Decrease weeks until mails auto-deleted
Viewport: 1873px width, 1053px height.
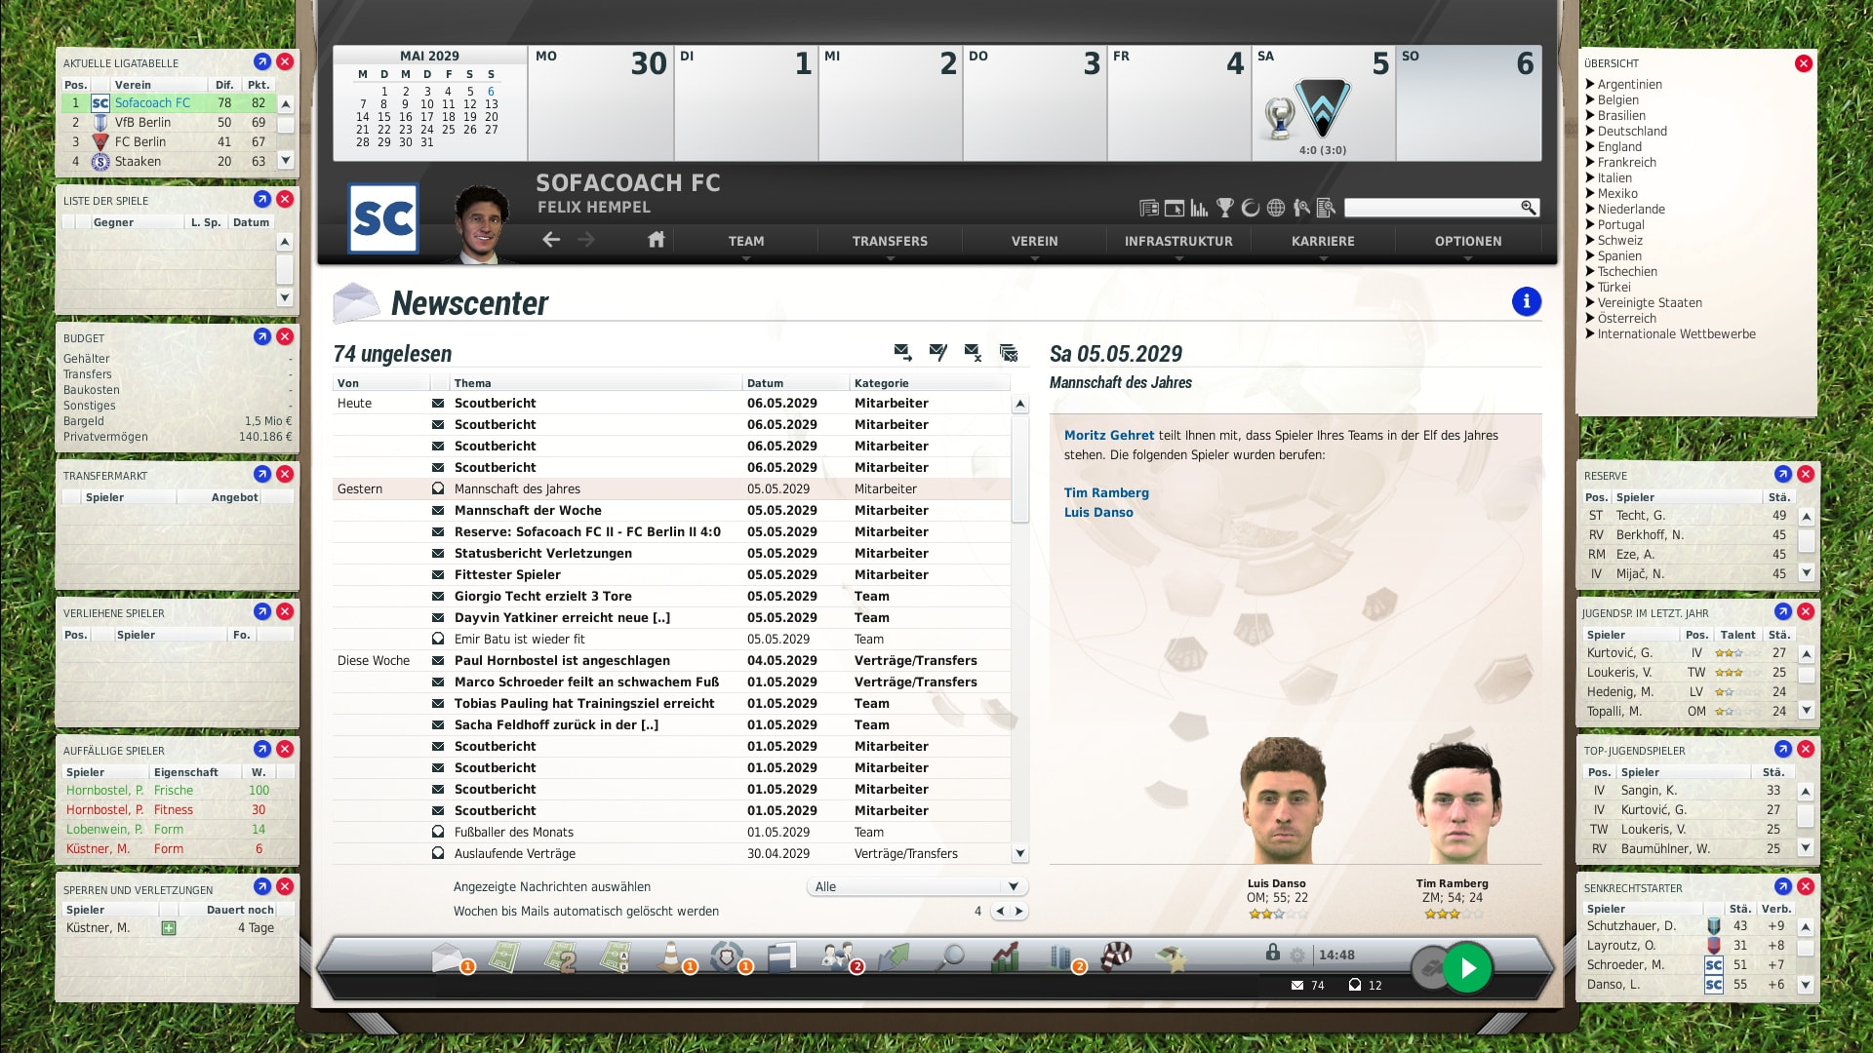coord(1000,912)
